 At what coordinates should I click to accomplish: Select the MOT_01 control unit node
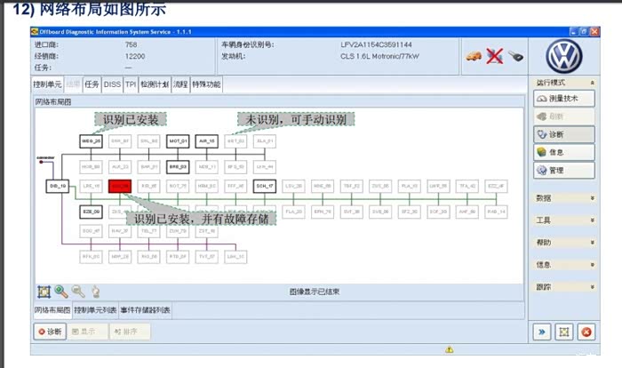point(178,141)
